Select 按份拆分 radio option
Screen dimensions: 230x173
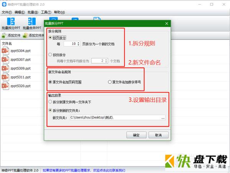click(50, 55)
